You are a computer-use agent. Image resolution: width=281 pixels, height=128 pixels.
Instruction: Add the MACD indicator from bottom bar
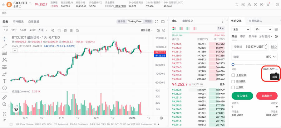pos(38,124)
